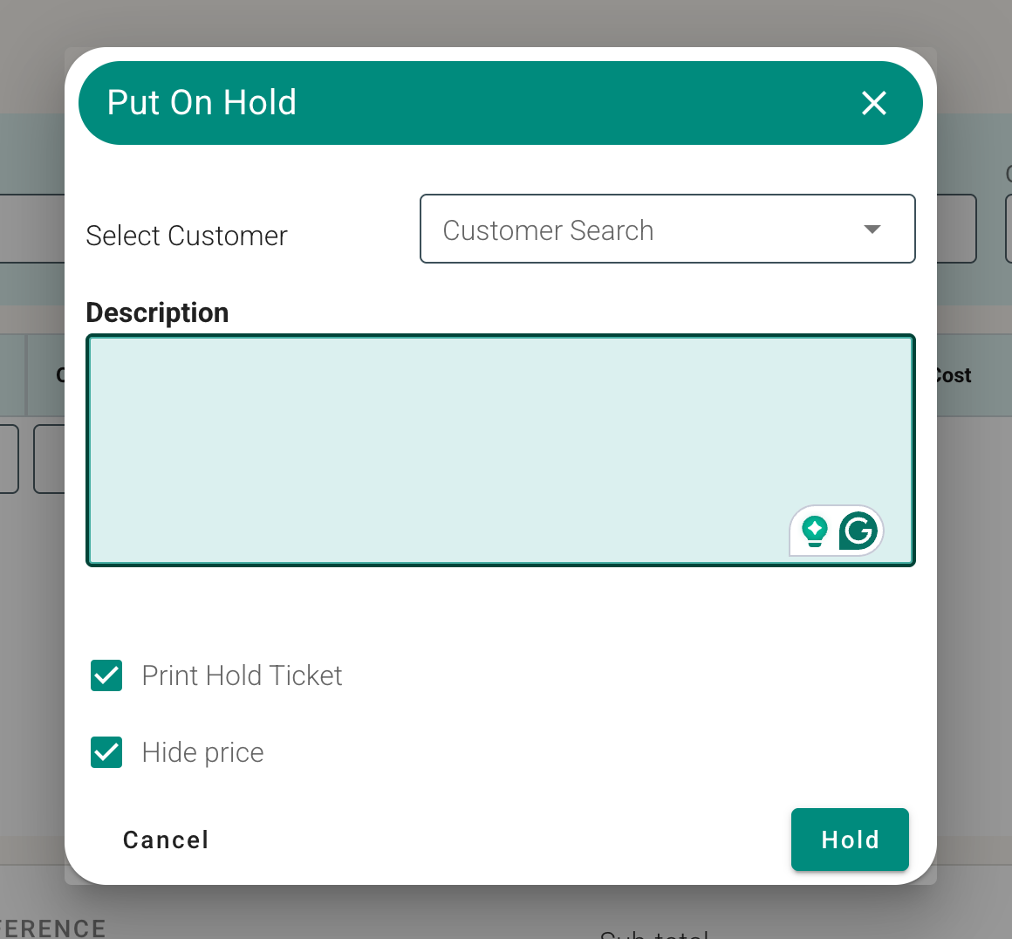
Task: Click the background field right of Customer Search
Action: point(956,229)
